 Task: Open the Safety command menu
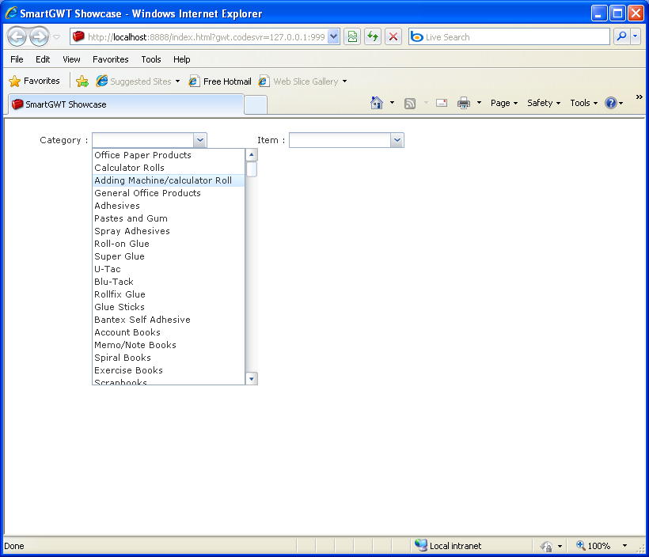coord(544,103)
